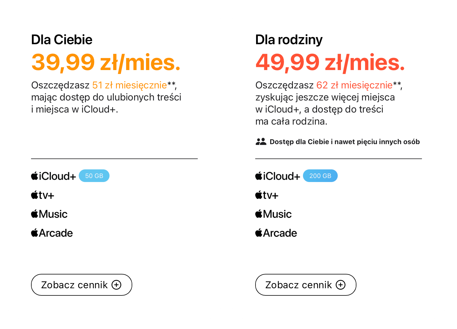Click the Apple tv+ logo under Dla rodziny
Screen dimensions: 457x329
[267, 195]
